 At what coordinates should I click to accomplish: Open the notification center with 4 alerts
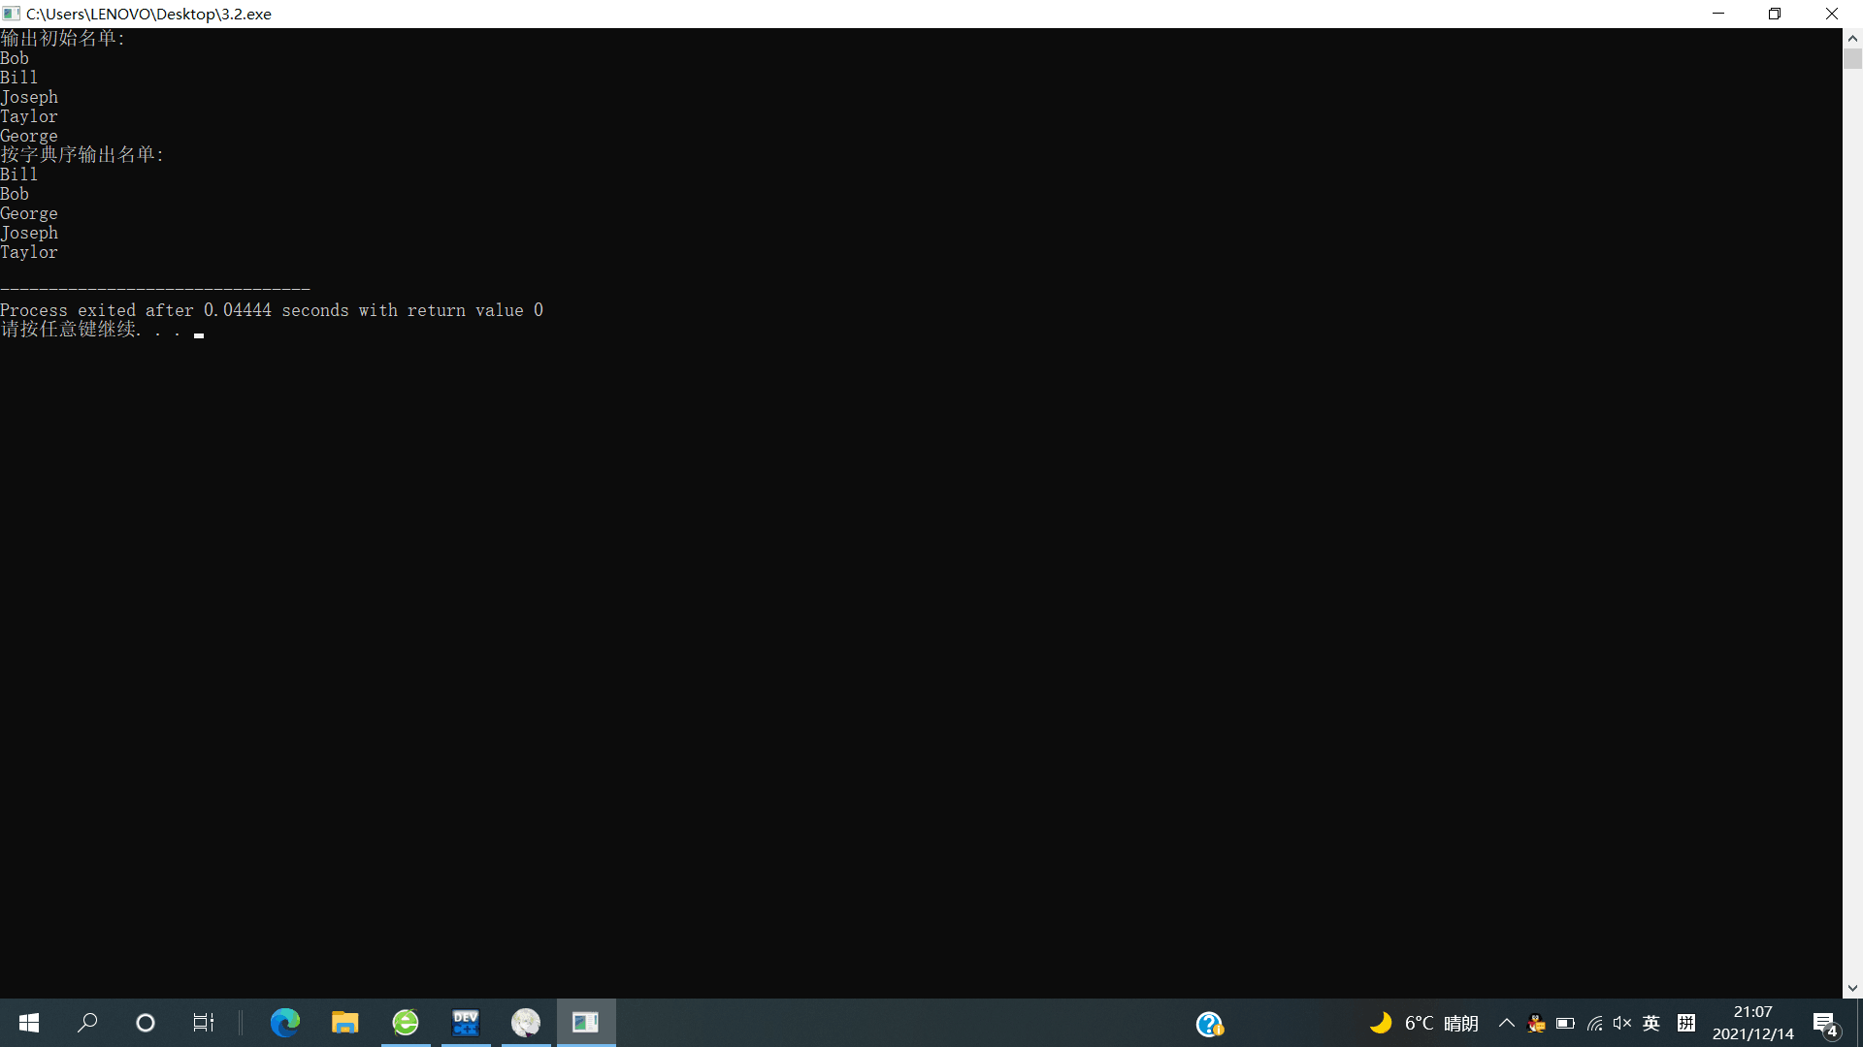(1825, 1024)
